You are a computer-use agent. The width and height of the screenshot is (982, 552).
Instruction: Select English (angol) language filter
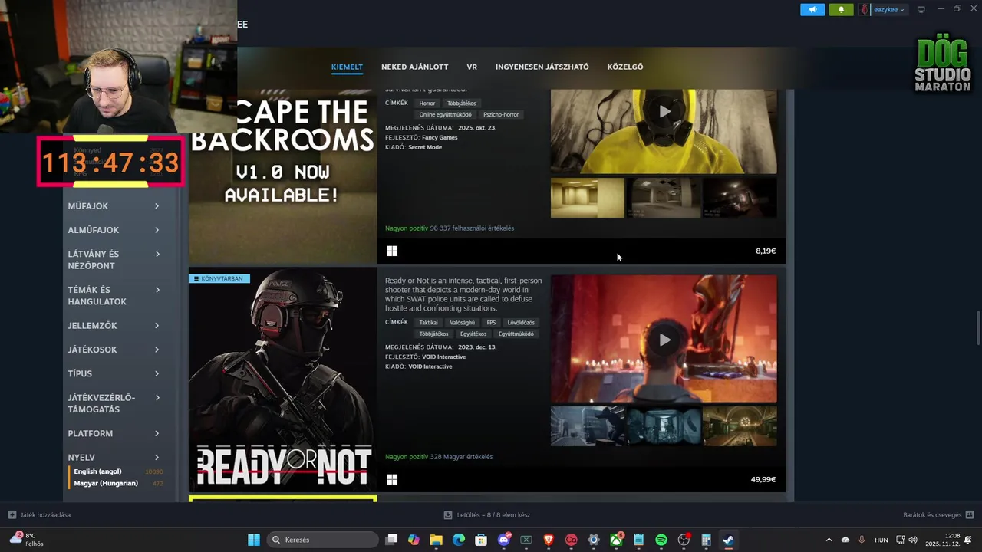[x=97, y=472]
